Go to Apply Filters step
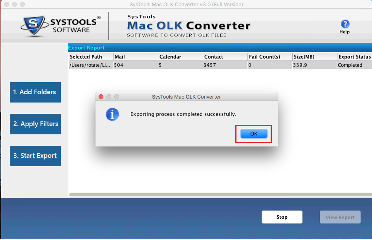 click(x=35, y=124)
